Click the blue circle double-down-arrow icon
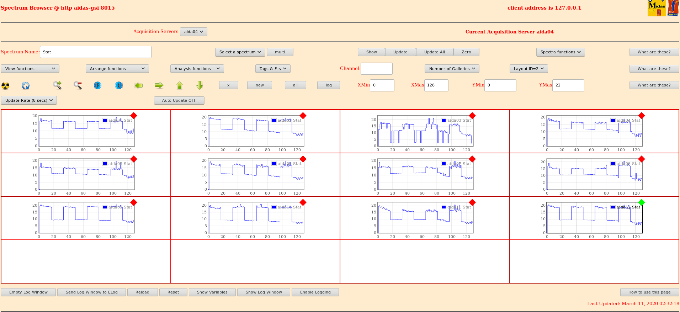 click(97, 85)
